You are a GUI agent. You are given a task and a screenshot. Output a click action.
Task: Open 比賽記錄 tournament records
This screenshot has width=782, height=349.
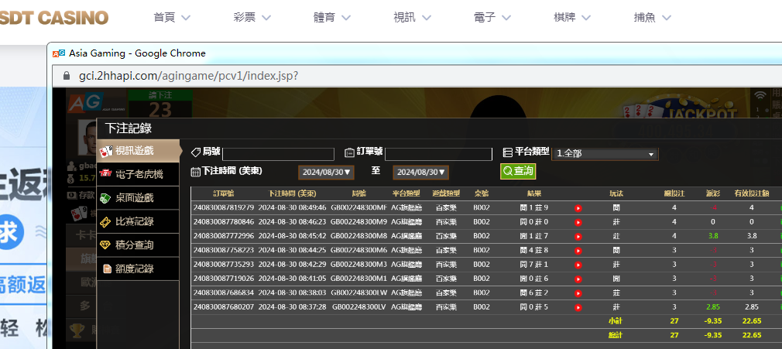click(x=134, y=222)
